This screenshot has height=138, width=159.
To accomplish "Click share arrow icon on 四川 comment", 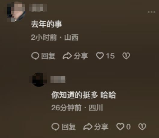I will pos(88,127).
